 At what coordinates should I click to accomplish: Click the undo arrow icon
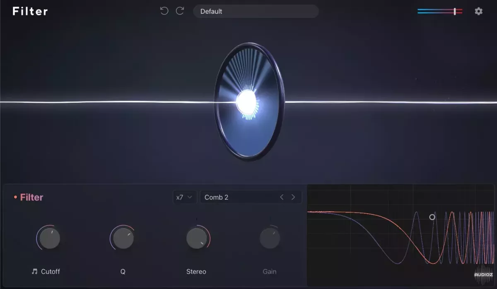164,11
